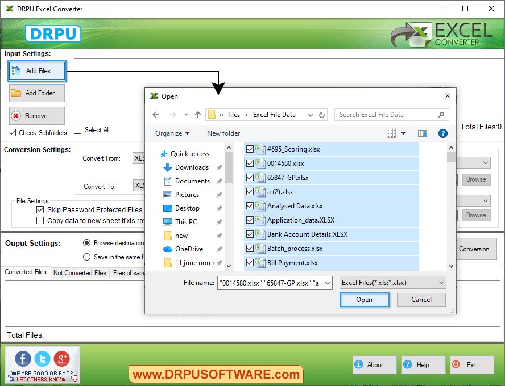Click the Facebook share icon
The width and height of the screenshot is (505, 386).
[x=22, y=359]
